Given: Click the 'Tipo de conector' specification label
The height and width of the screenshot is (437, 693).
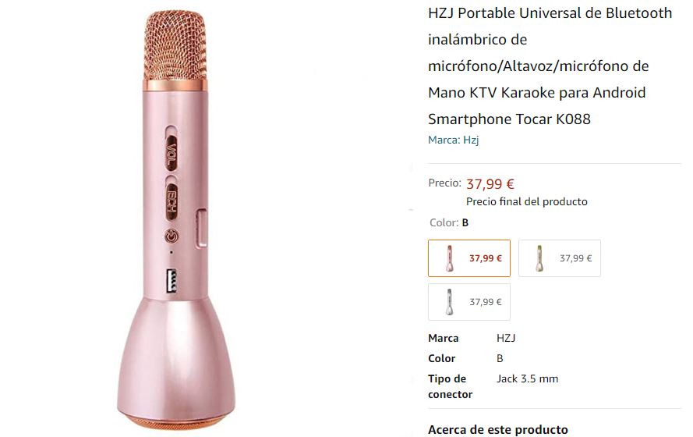Looking at the screenshot, I should (x=450, y=387).
